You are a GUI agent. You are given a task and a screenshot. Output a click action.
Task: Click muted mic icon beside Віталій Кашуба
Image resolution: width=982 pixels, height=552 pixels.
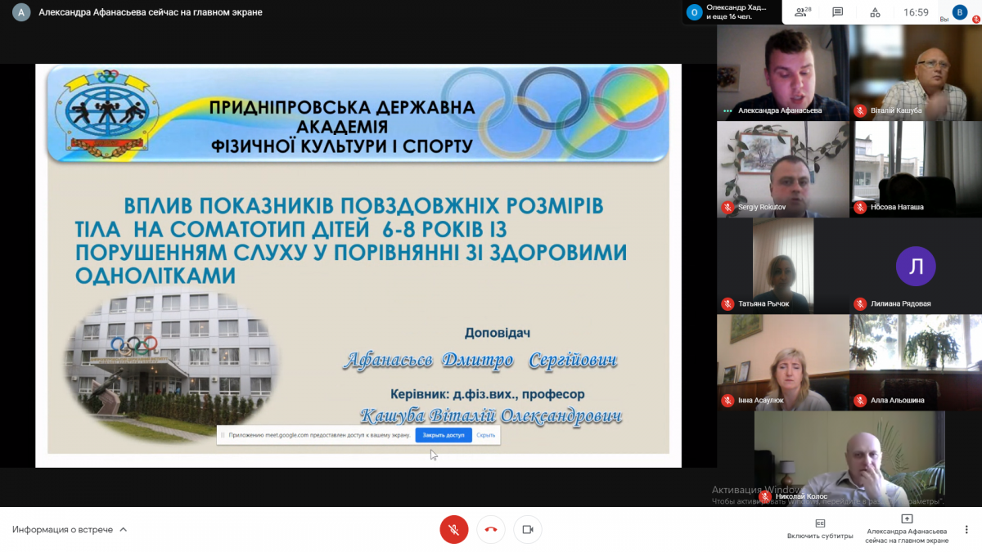[860, 110]
